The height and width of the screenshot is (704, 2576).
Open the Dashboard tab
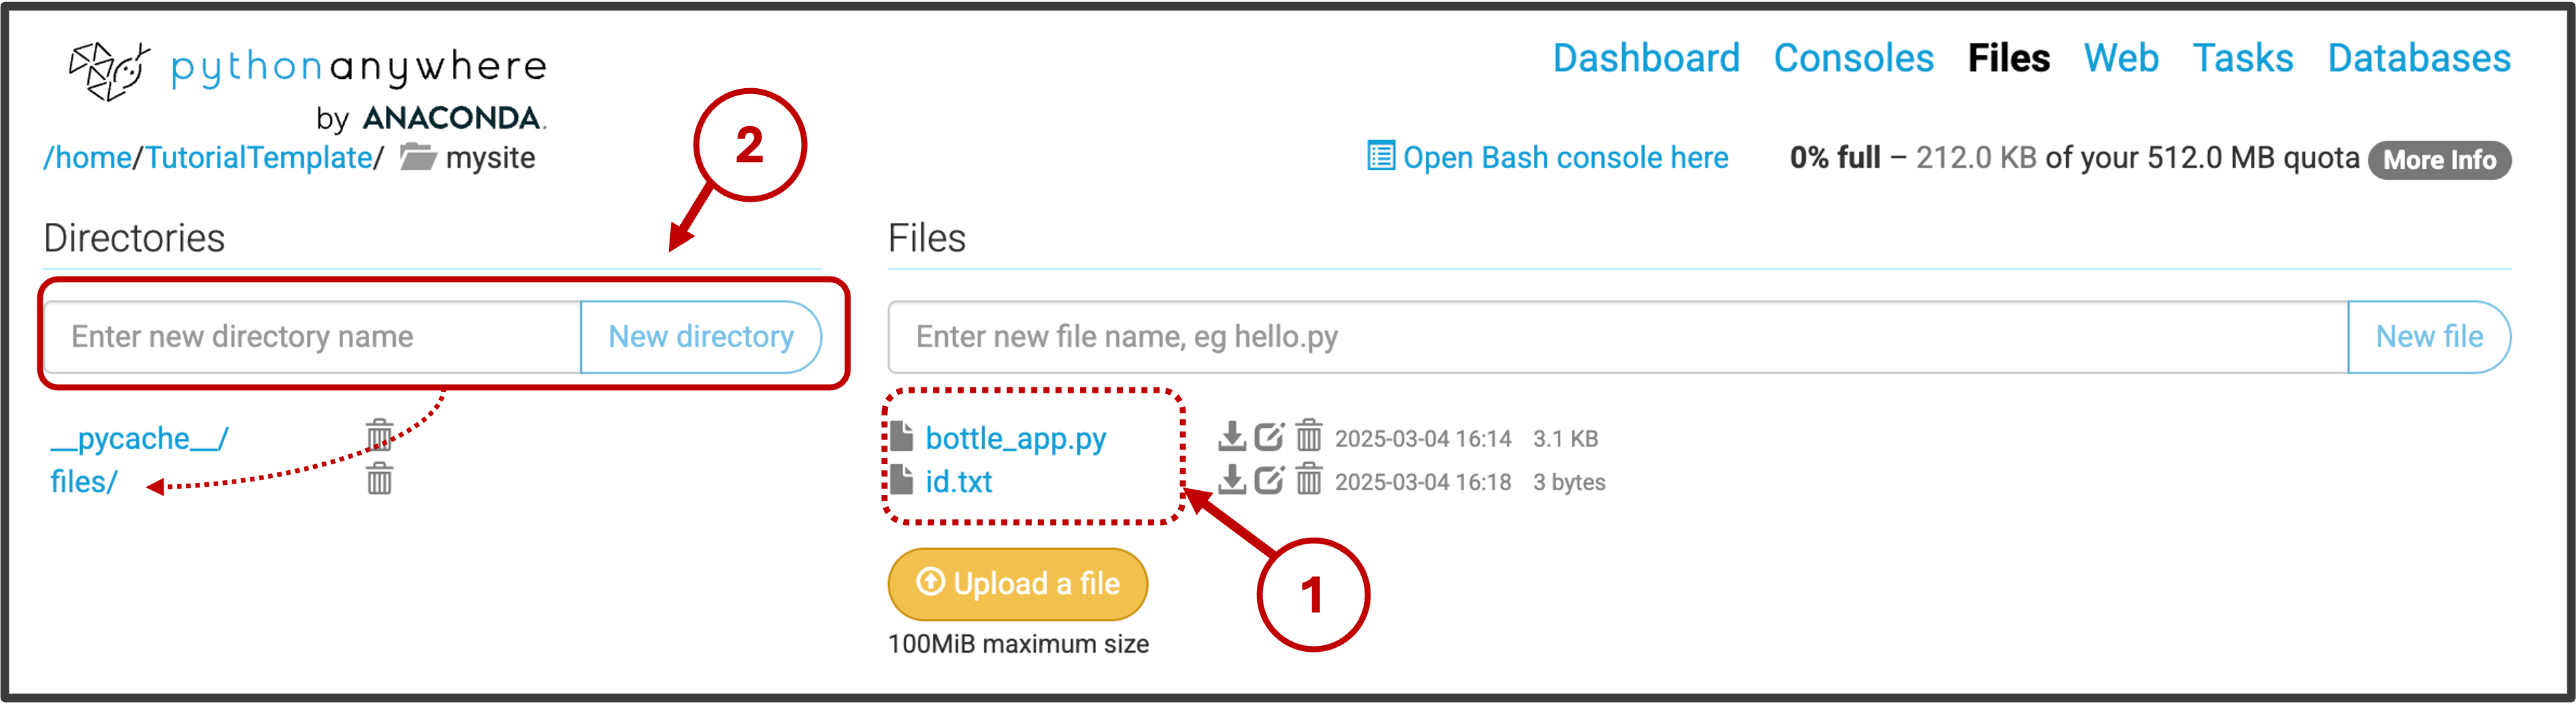pos(1646,58)
